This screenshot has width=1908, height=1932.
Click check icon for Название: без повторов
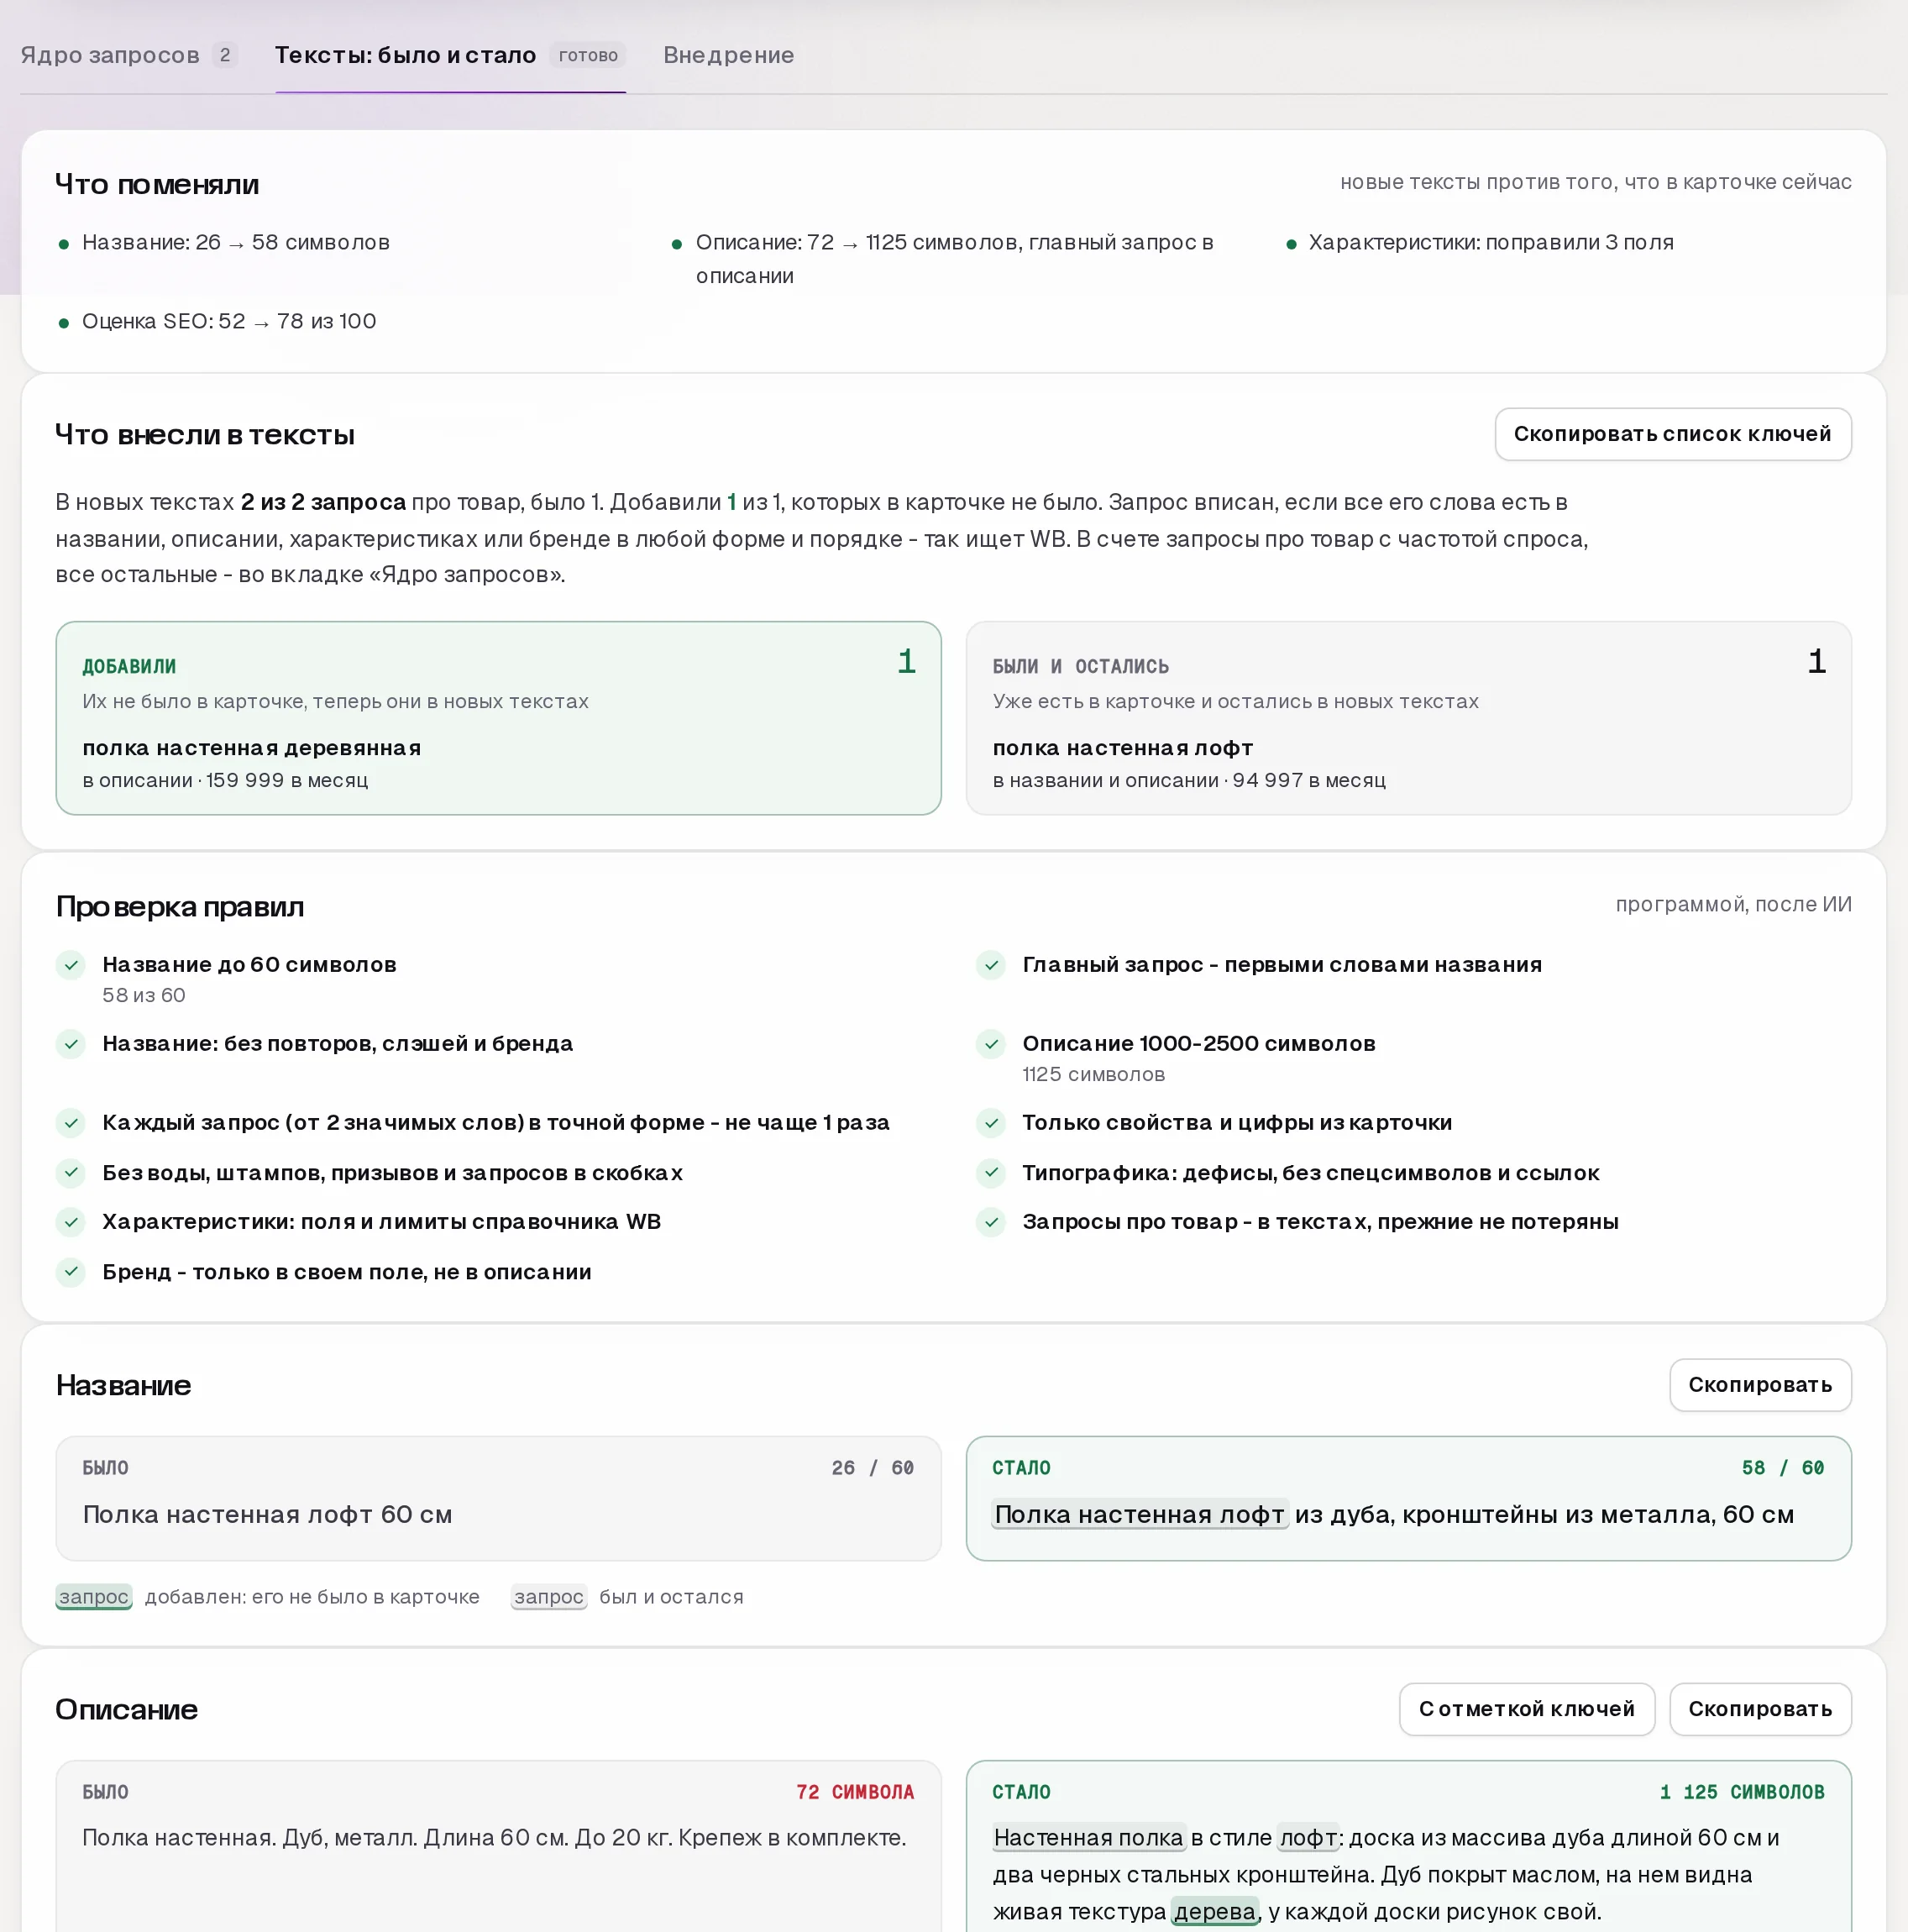tap(71, 1044)
